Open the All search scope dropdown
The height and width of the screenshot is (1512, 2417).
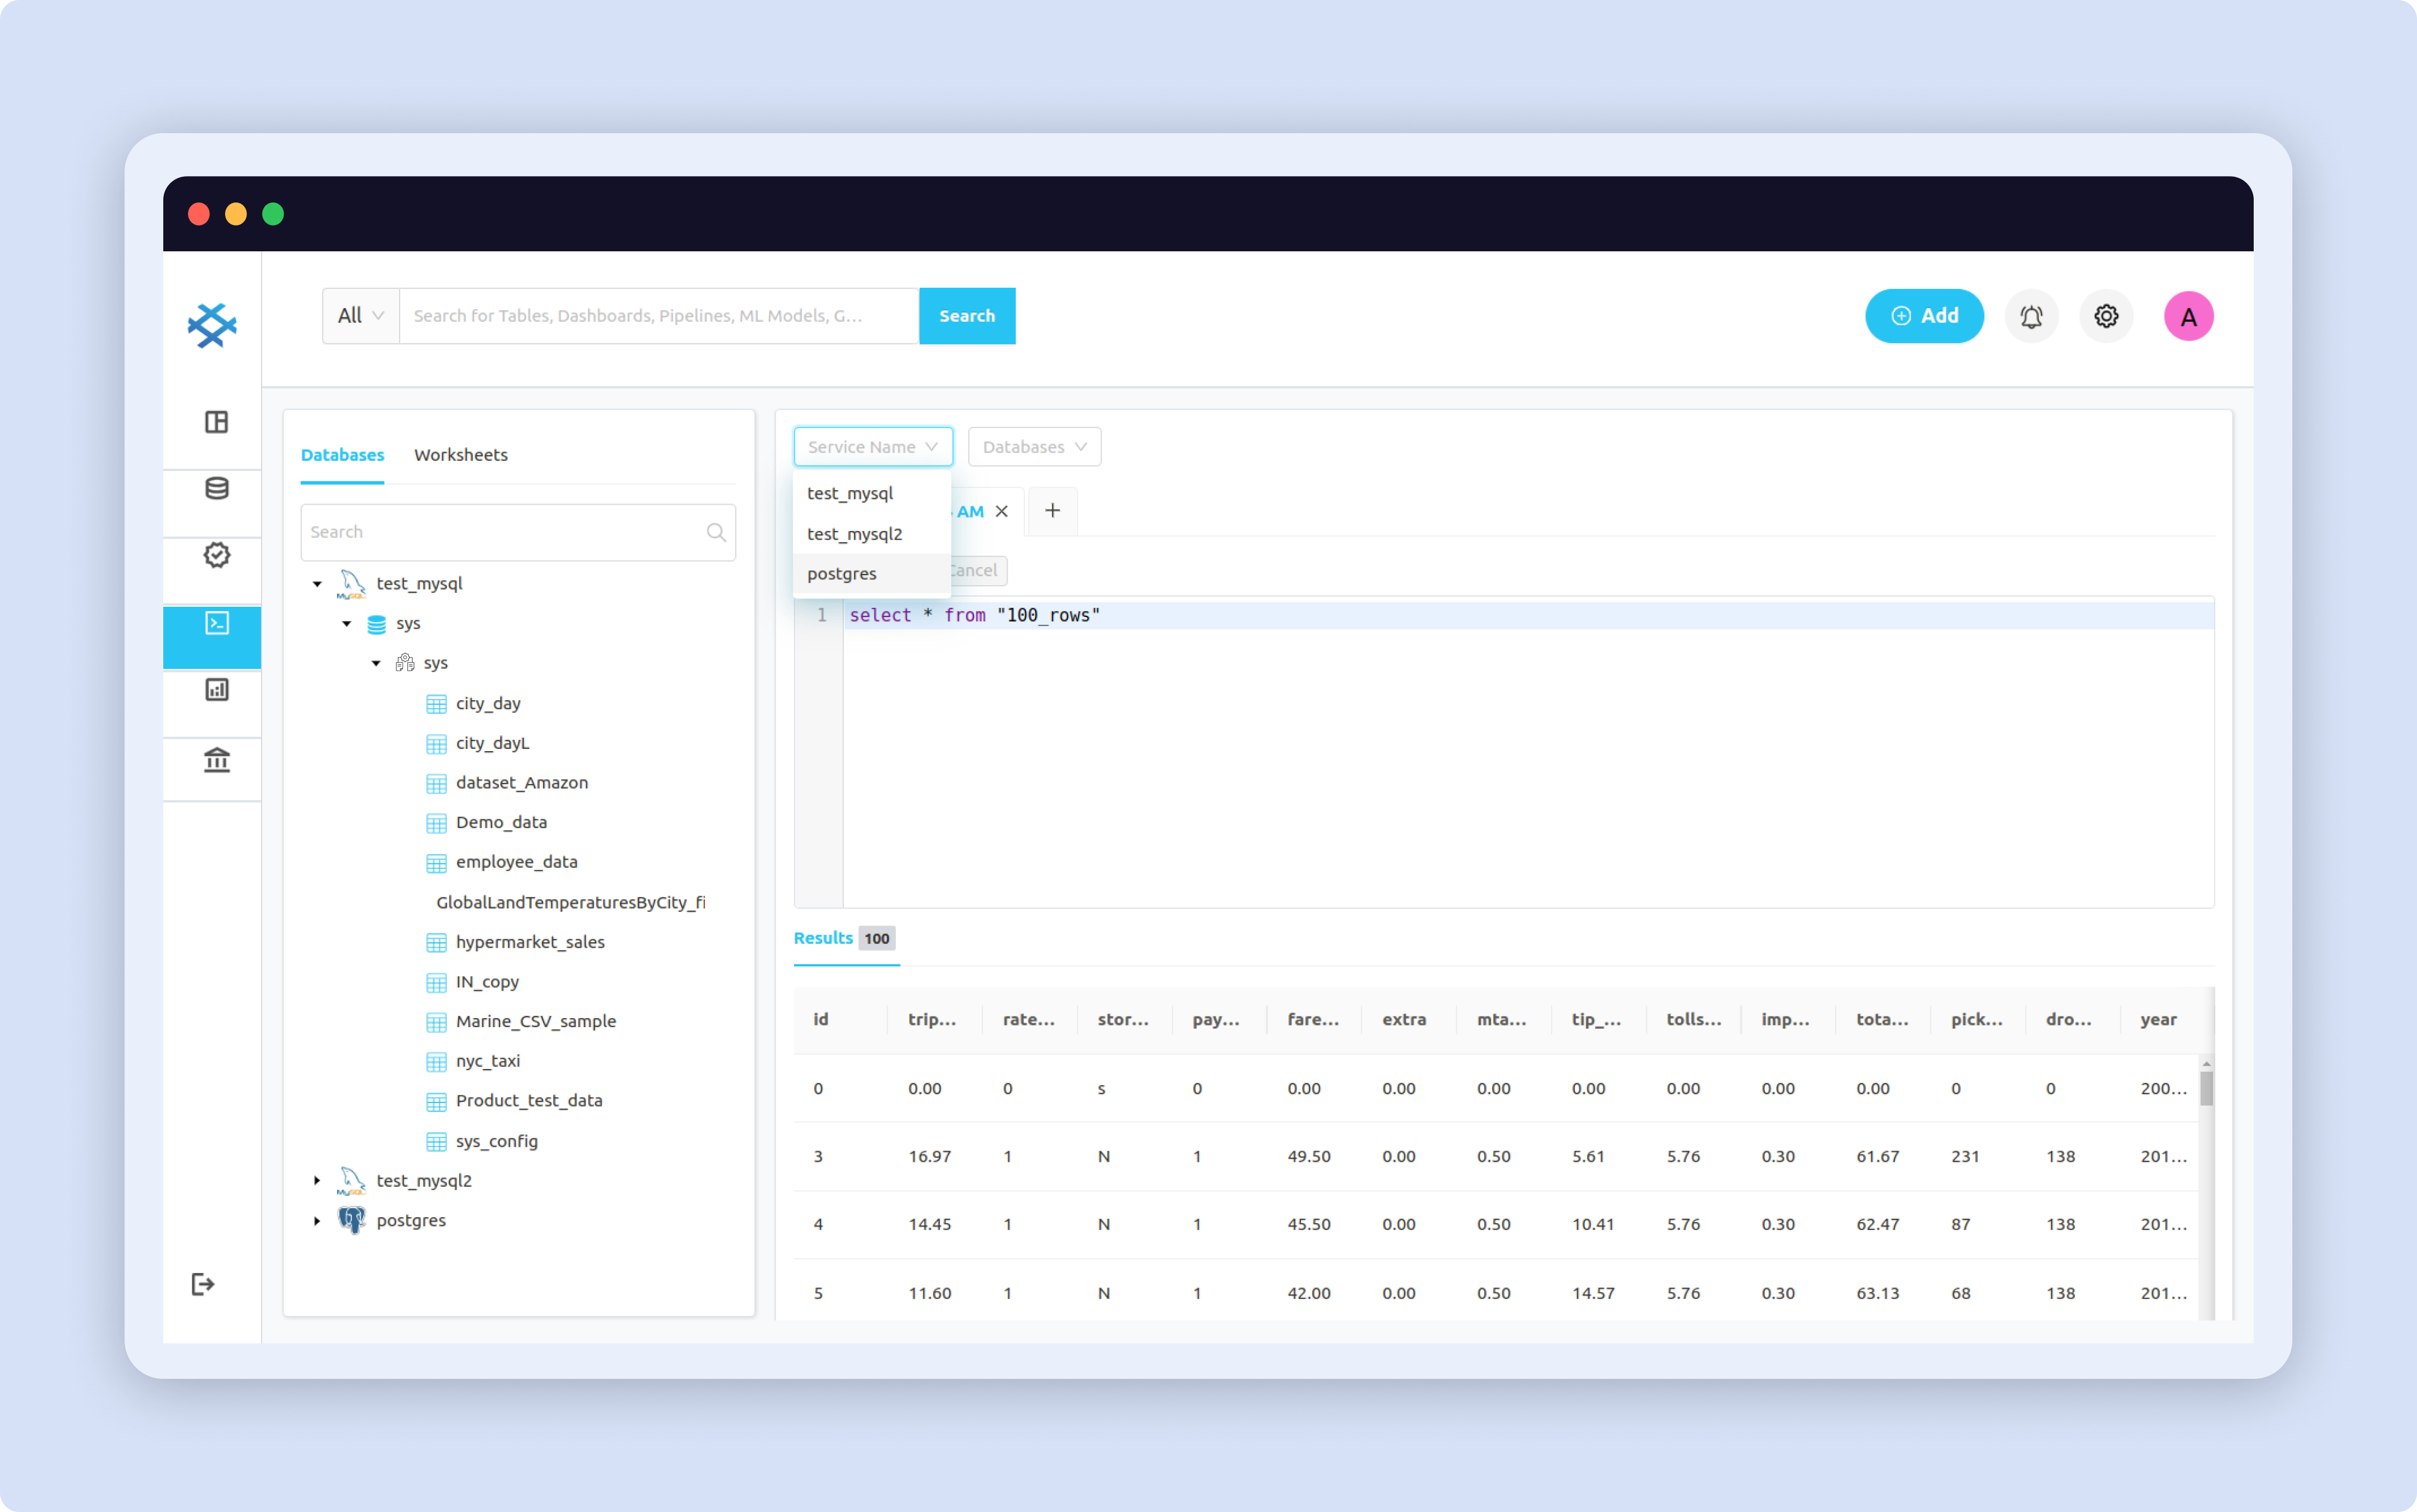tap(358, 315)
